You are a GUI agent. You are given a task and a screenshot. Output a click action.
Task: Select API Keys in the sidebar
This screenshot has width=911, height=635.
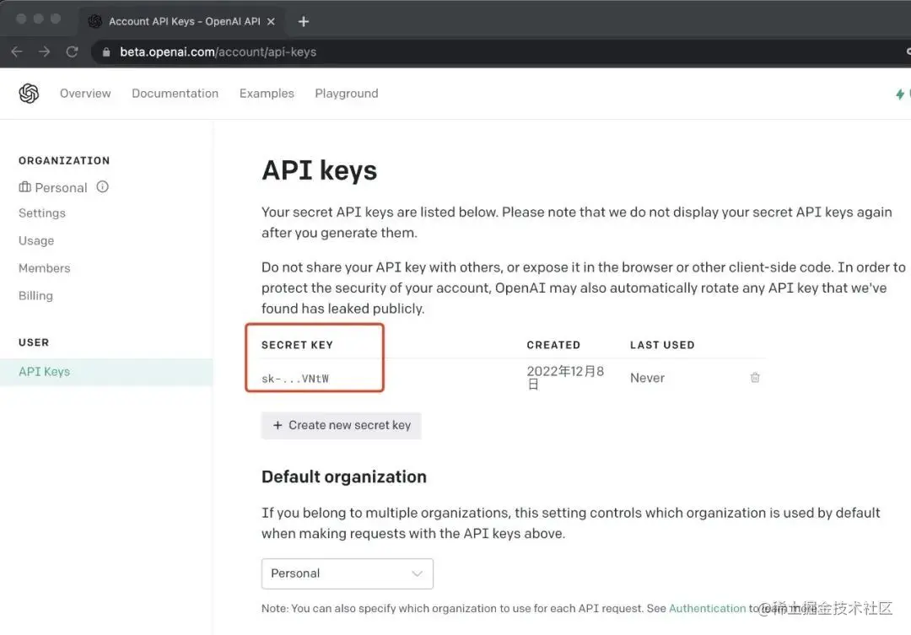tap(106, 372)
